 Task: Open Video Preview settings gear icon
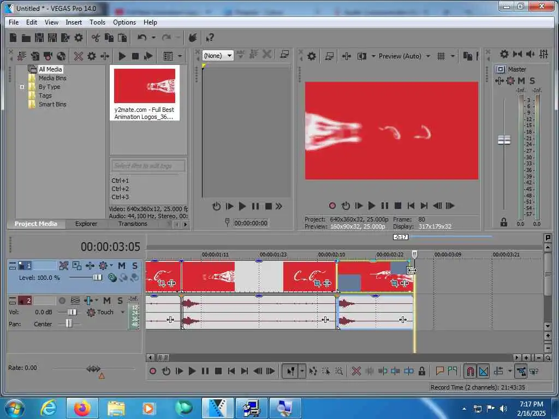(312, 56)
